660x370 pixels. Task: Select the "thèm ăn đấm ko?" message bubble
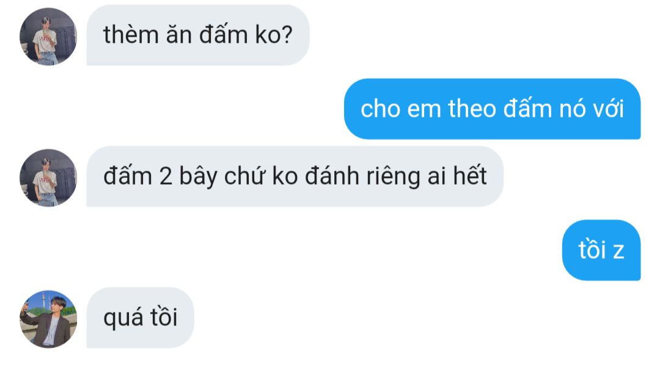pyautogui.click(x=198, y=35)
